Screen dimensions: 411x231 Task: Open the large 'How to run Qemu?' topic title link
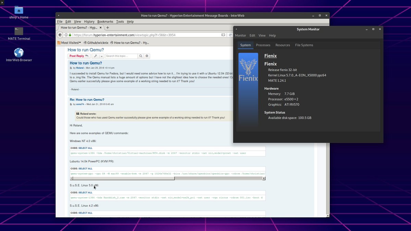click(86, 50)
